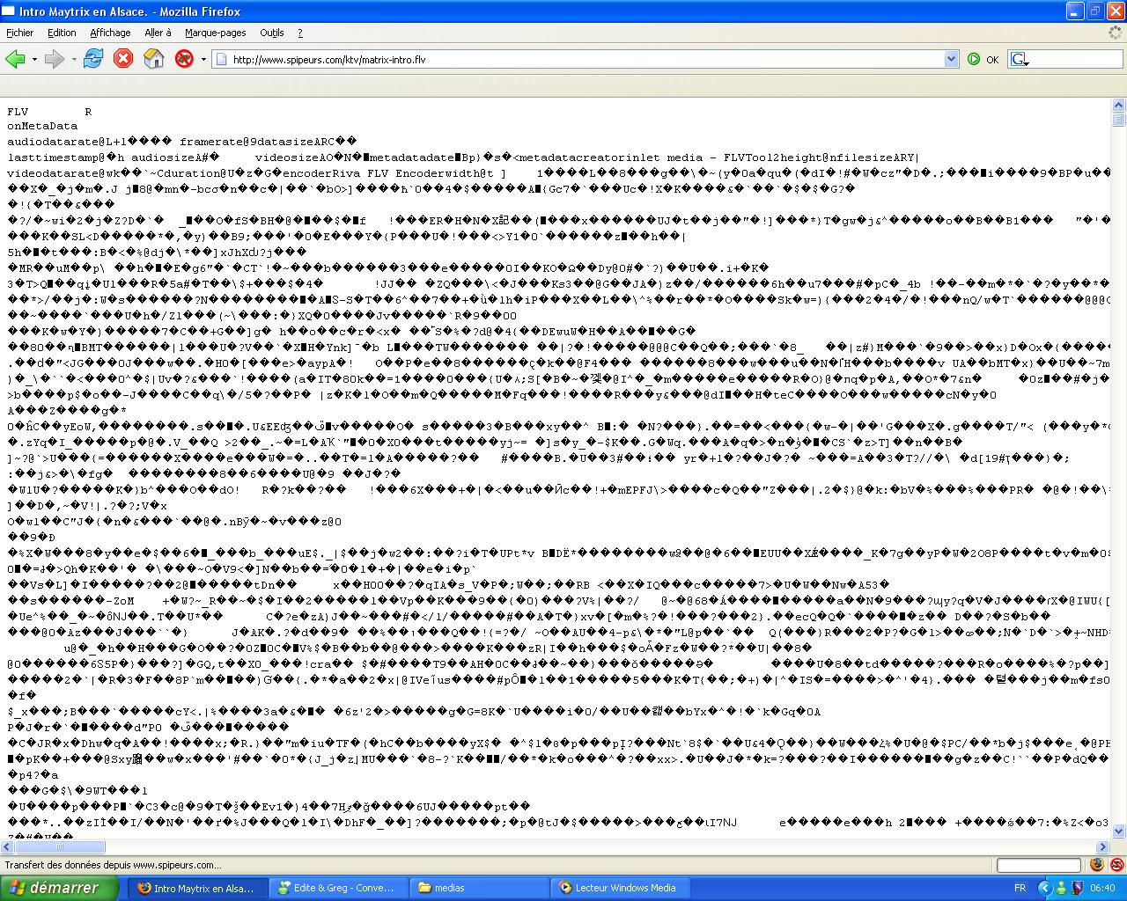Click the 'FLV' text at page top
The width and height of the screenshot is (1127, 901).
click(x=18, y=112)
